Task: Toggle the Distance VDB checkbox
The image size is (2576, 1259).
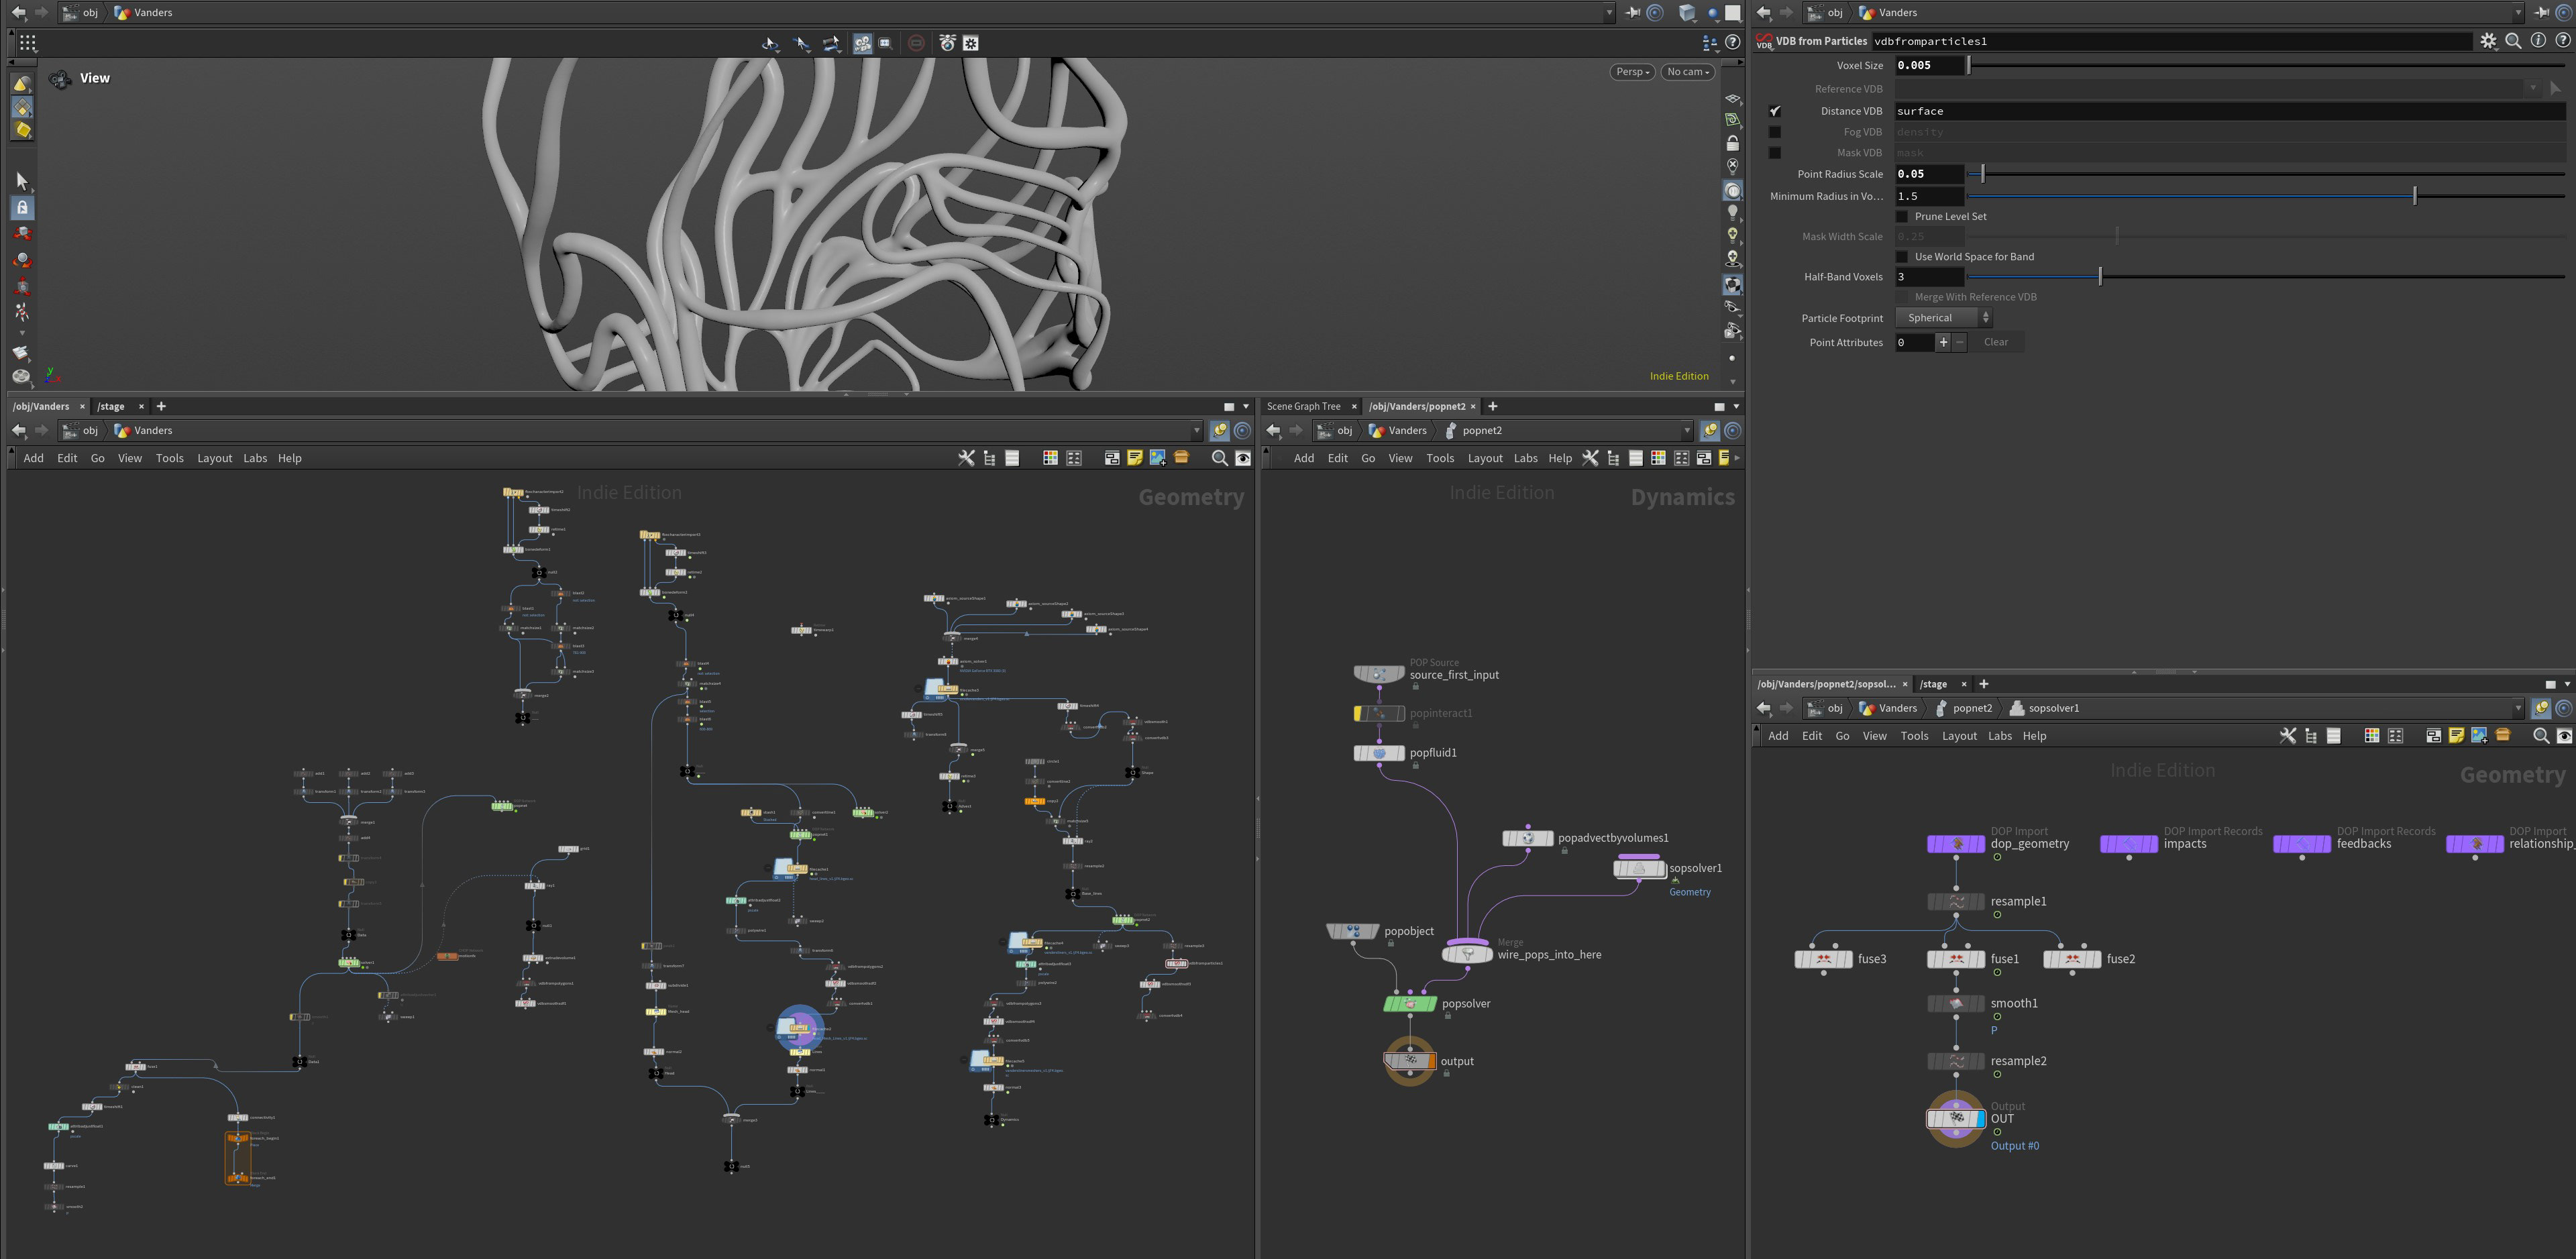Action: click(1775, 111)
